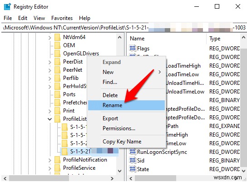Select the ProfileService key label

[79, 168]
